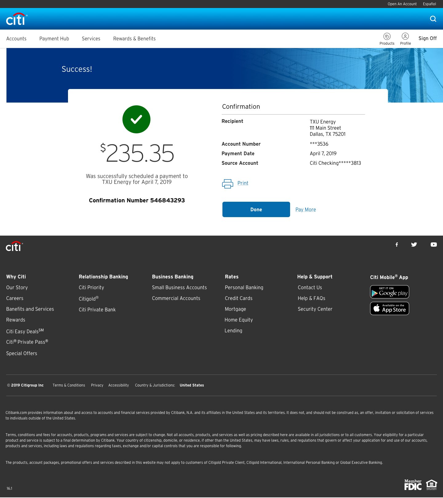This screenshot has height=498, width=443.
Task: Visit Citi's Facebook page icon
Action: 397,245
